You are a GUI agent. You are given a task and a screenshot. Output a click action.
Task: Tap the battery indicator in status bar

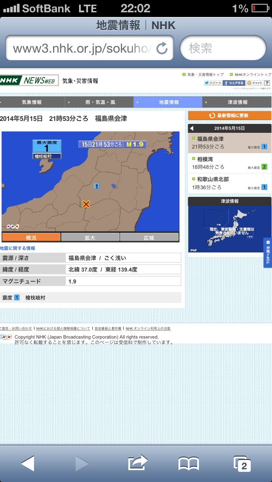(x=260, y=8)
